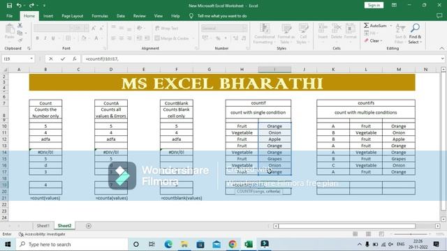Click inside the formula bar text
This screenshot has height=251, width=447.
click(102, 59)
